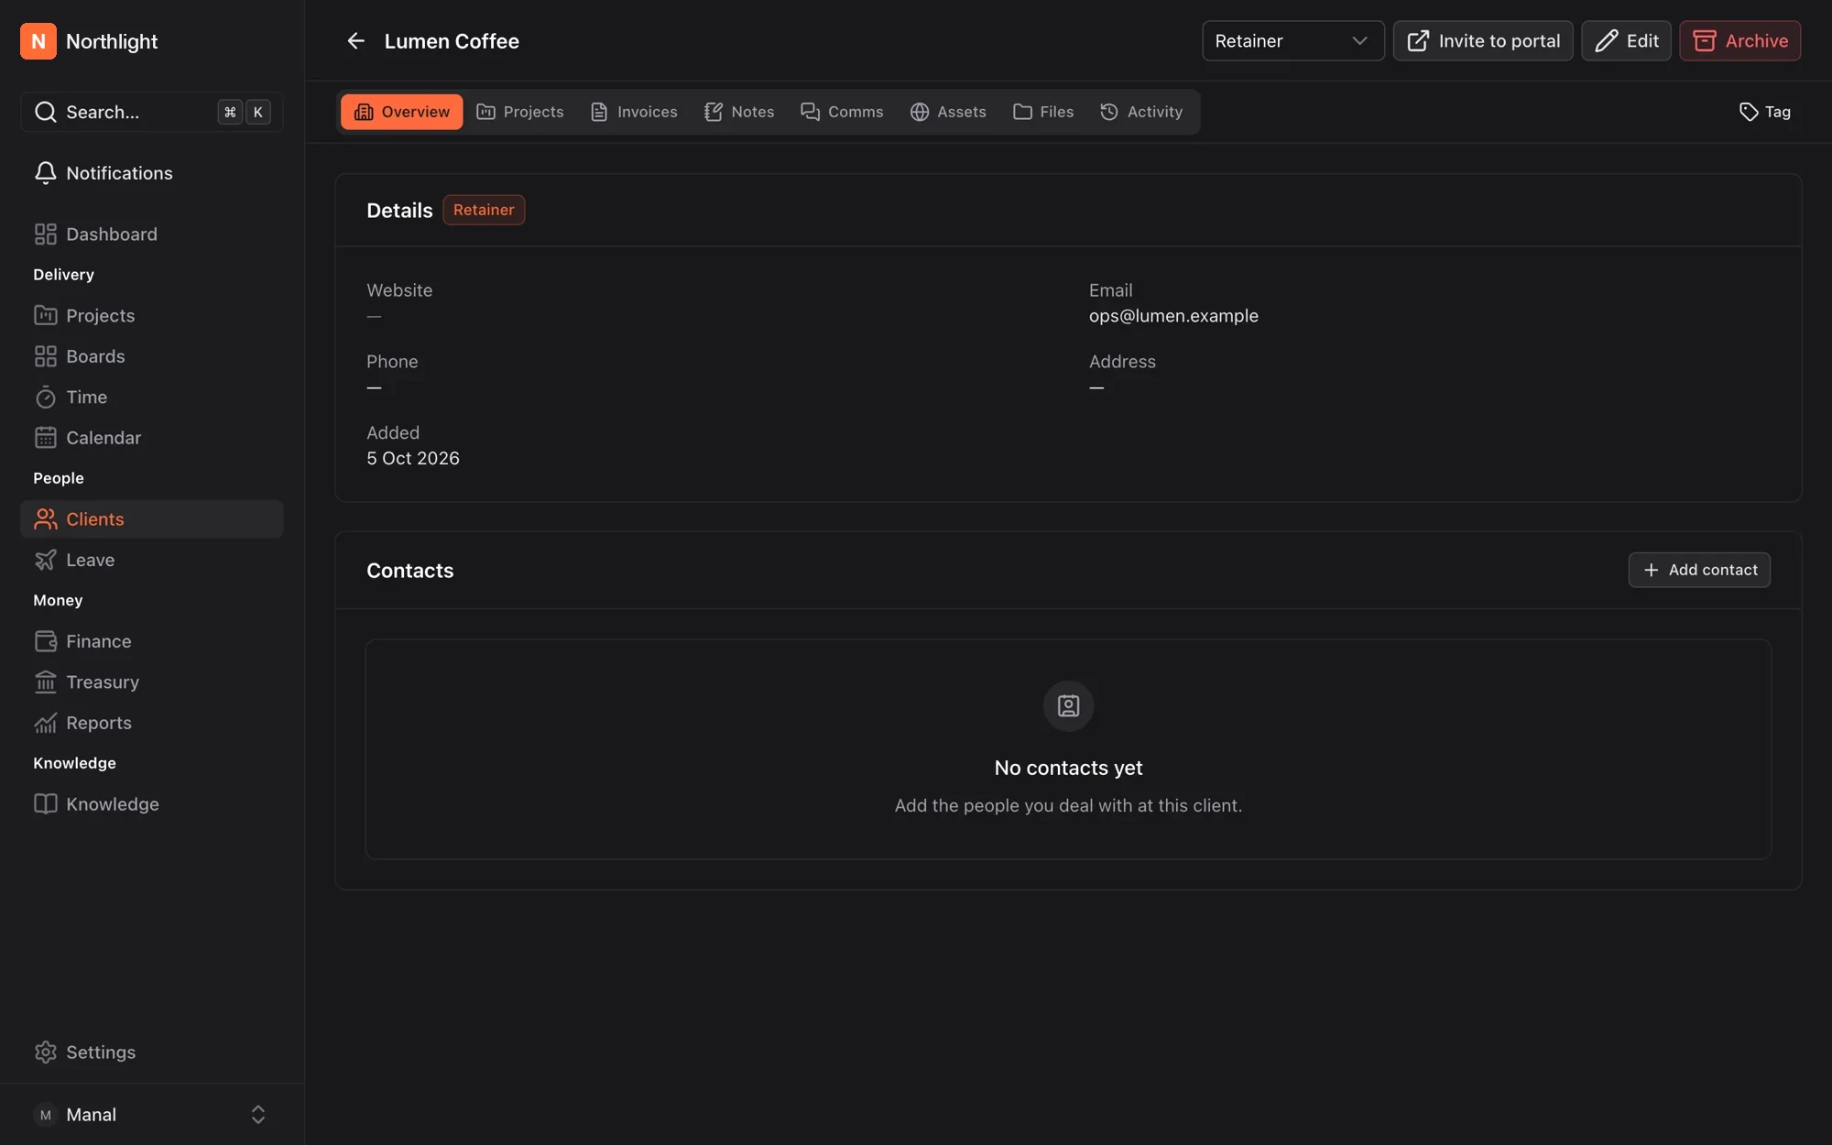
Task: Click the Archive box icon
Action: point(1705,41)
